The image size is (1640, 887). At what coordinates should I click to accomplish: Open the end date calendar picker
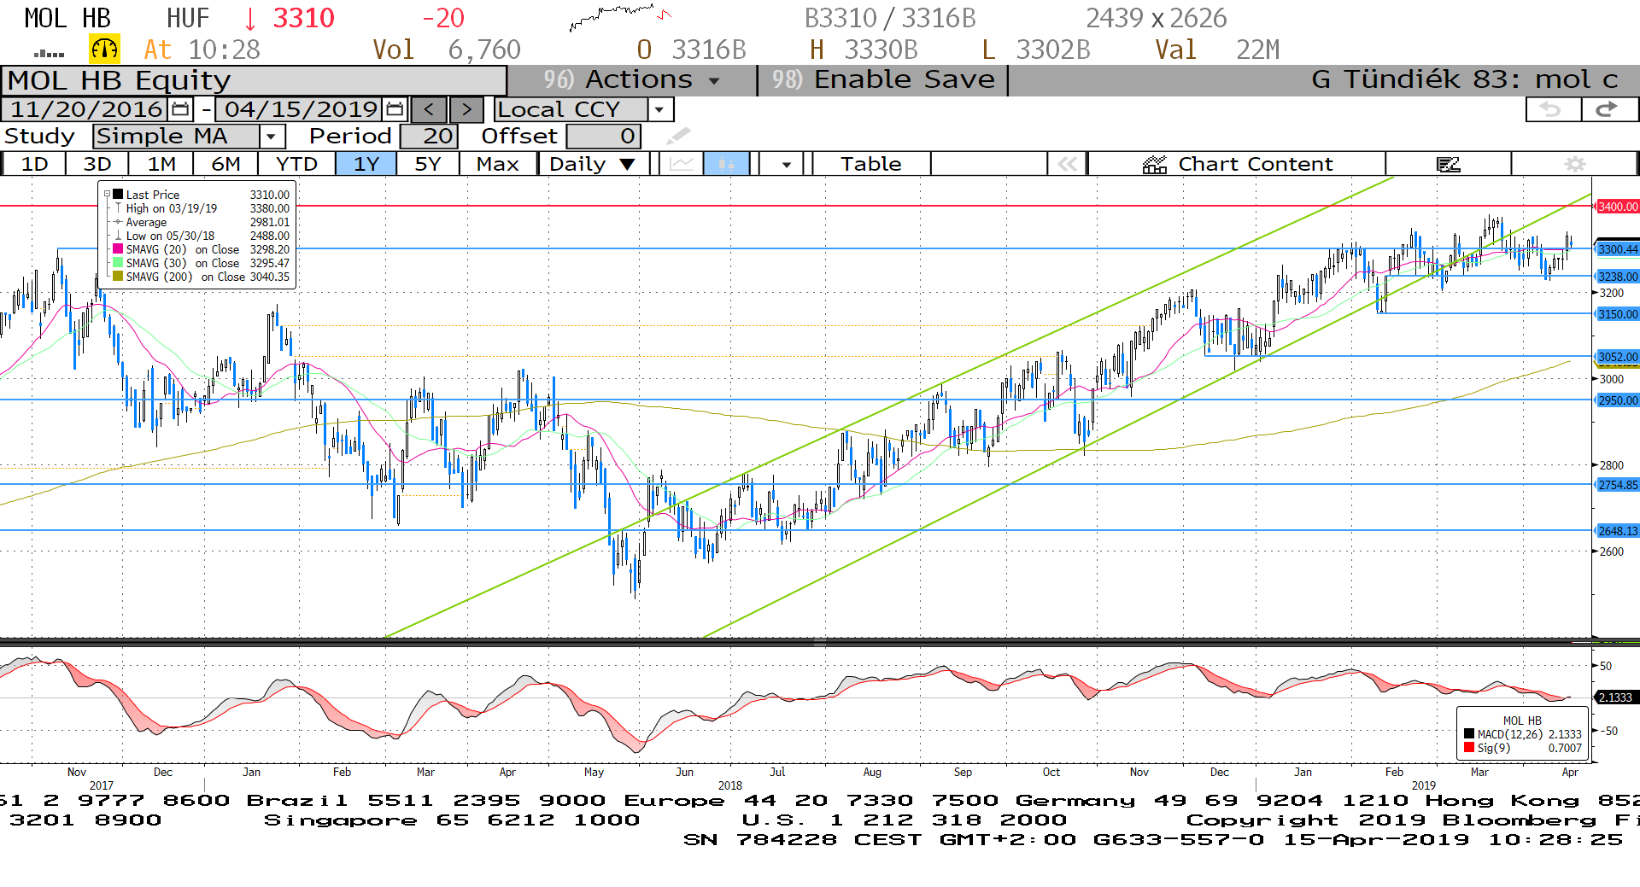point(395,109)
